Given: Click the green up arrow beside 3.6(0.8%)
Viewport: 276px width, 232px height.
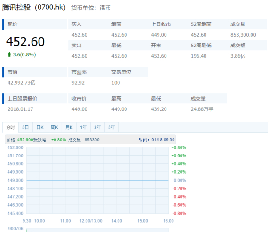Looking at the screenshot, I should [9, 54].
